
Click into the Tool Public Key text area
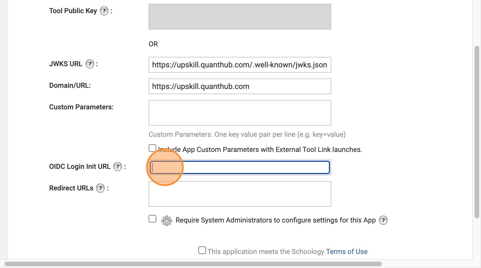coord(240,17)
